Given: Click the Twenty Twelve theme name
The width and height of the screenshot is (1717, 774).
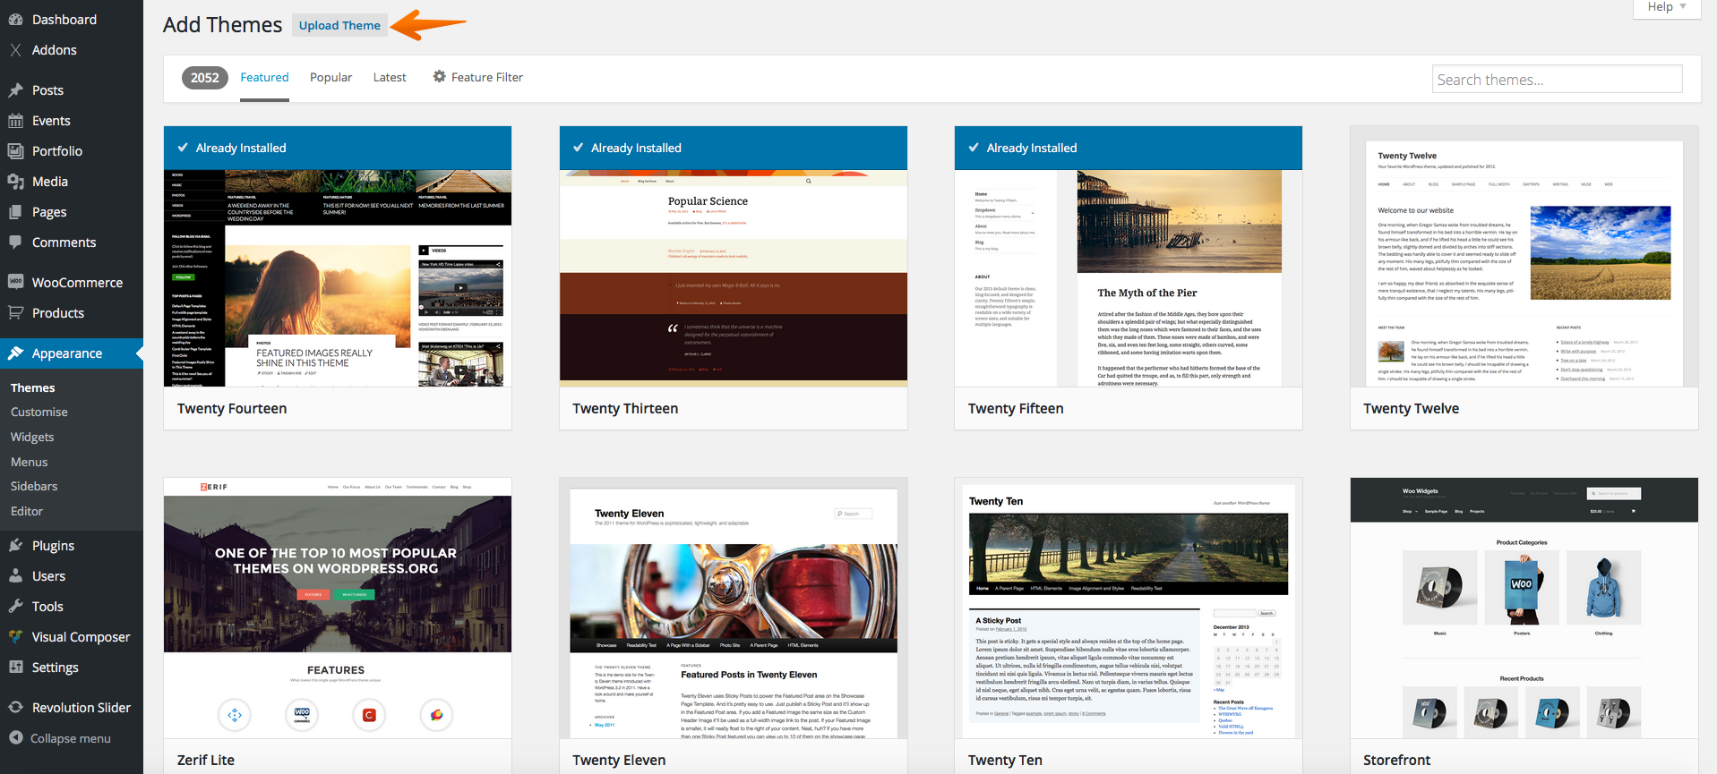Looking at the screenshot, I should pyautogui.click(x=1411, y=409).
